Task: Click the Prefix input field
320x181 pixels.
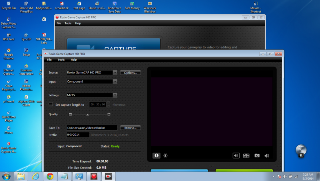Action: [77, 135]
